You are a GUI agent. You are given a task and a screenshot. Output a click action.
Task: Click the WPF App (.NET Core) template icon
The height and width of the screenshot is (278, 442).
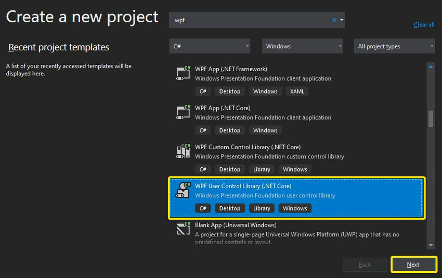pos(183,112)
